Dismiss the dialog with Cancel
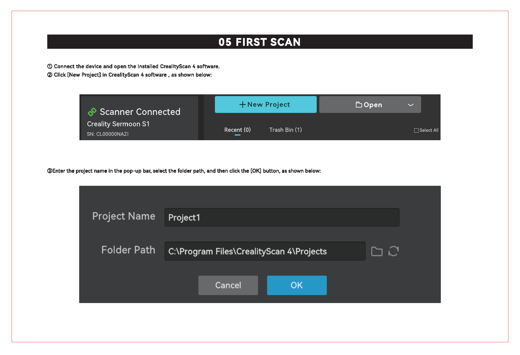 (228, 285)
